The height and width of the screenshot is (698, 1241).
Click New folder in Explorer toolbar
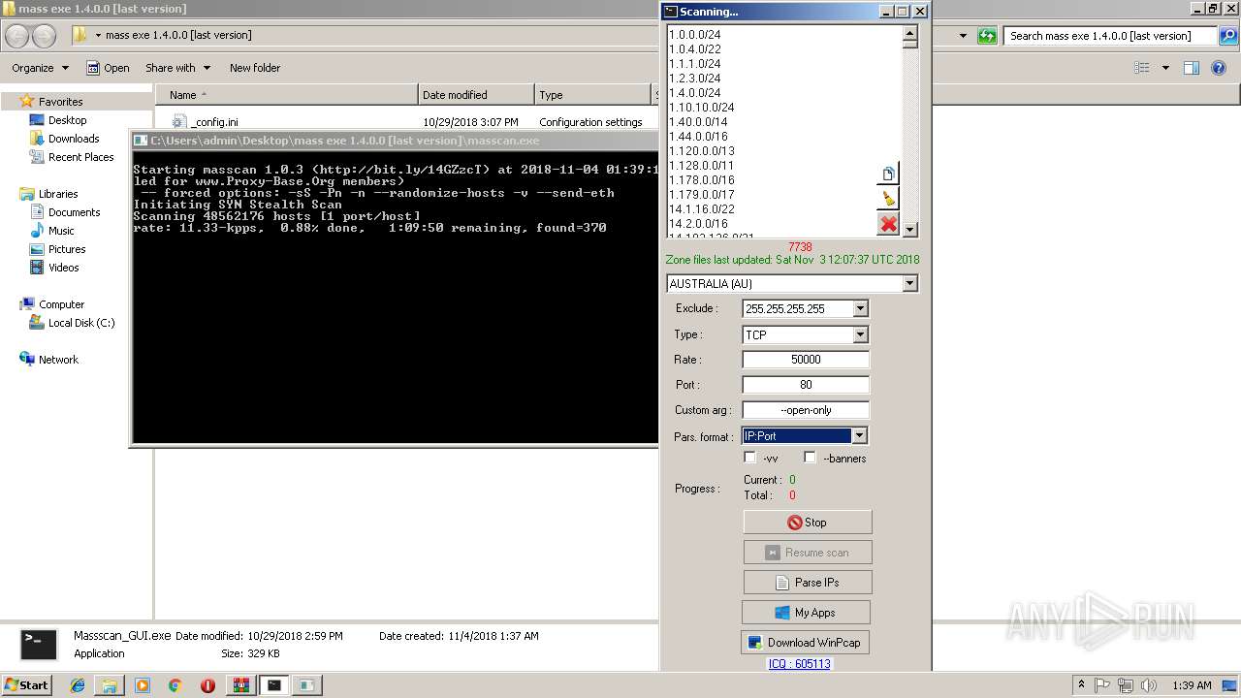tap(255, 68)
